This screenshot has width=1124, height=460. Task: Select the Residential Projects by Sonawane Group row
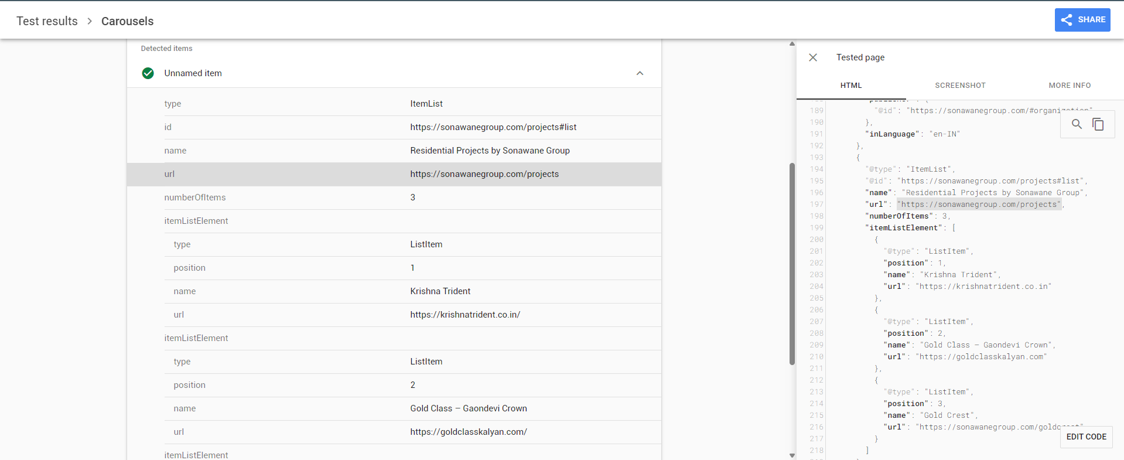click(x=394, y=151)
